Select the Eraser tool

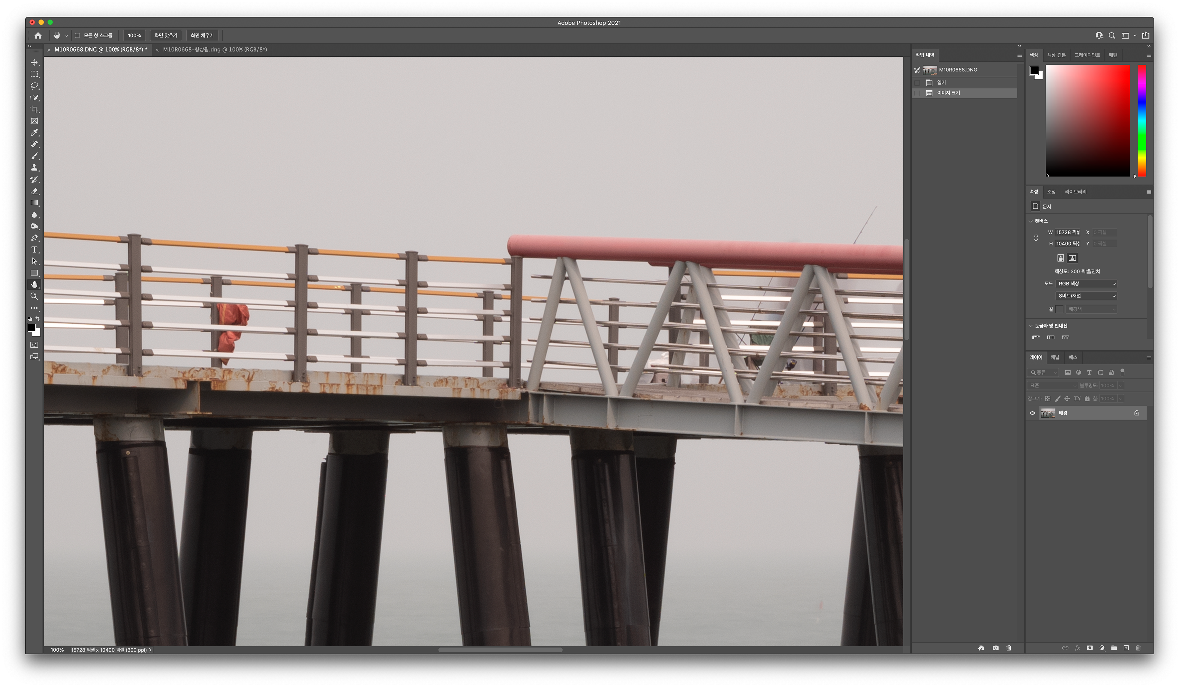(x=34, y=191)
